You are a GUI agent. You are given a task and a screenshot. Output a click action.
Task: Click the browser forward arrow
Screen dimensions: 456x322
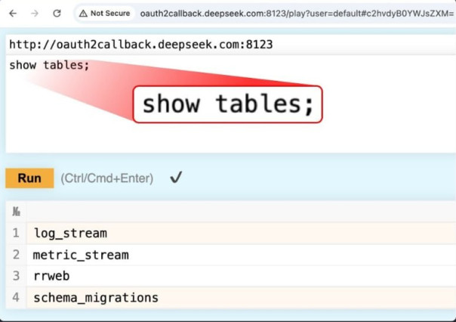[x=35, y=14]
